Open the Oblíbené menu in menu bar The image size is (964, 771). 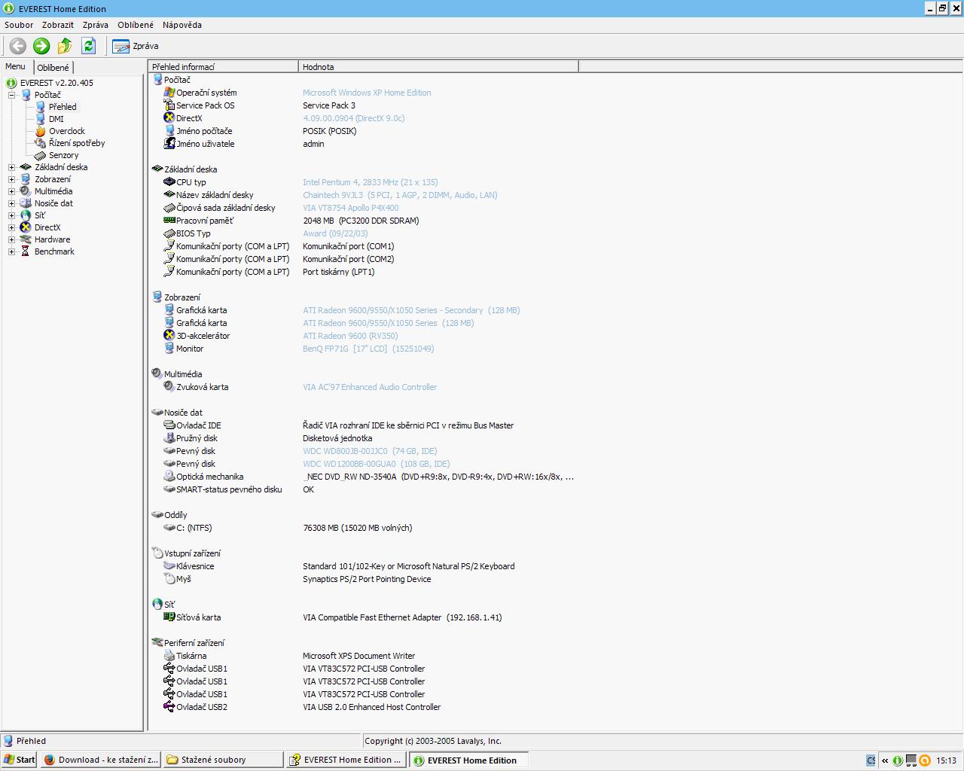click(136, 25)
